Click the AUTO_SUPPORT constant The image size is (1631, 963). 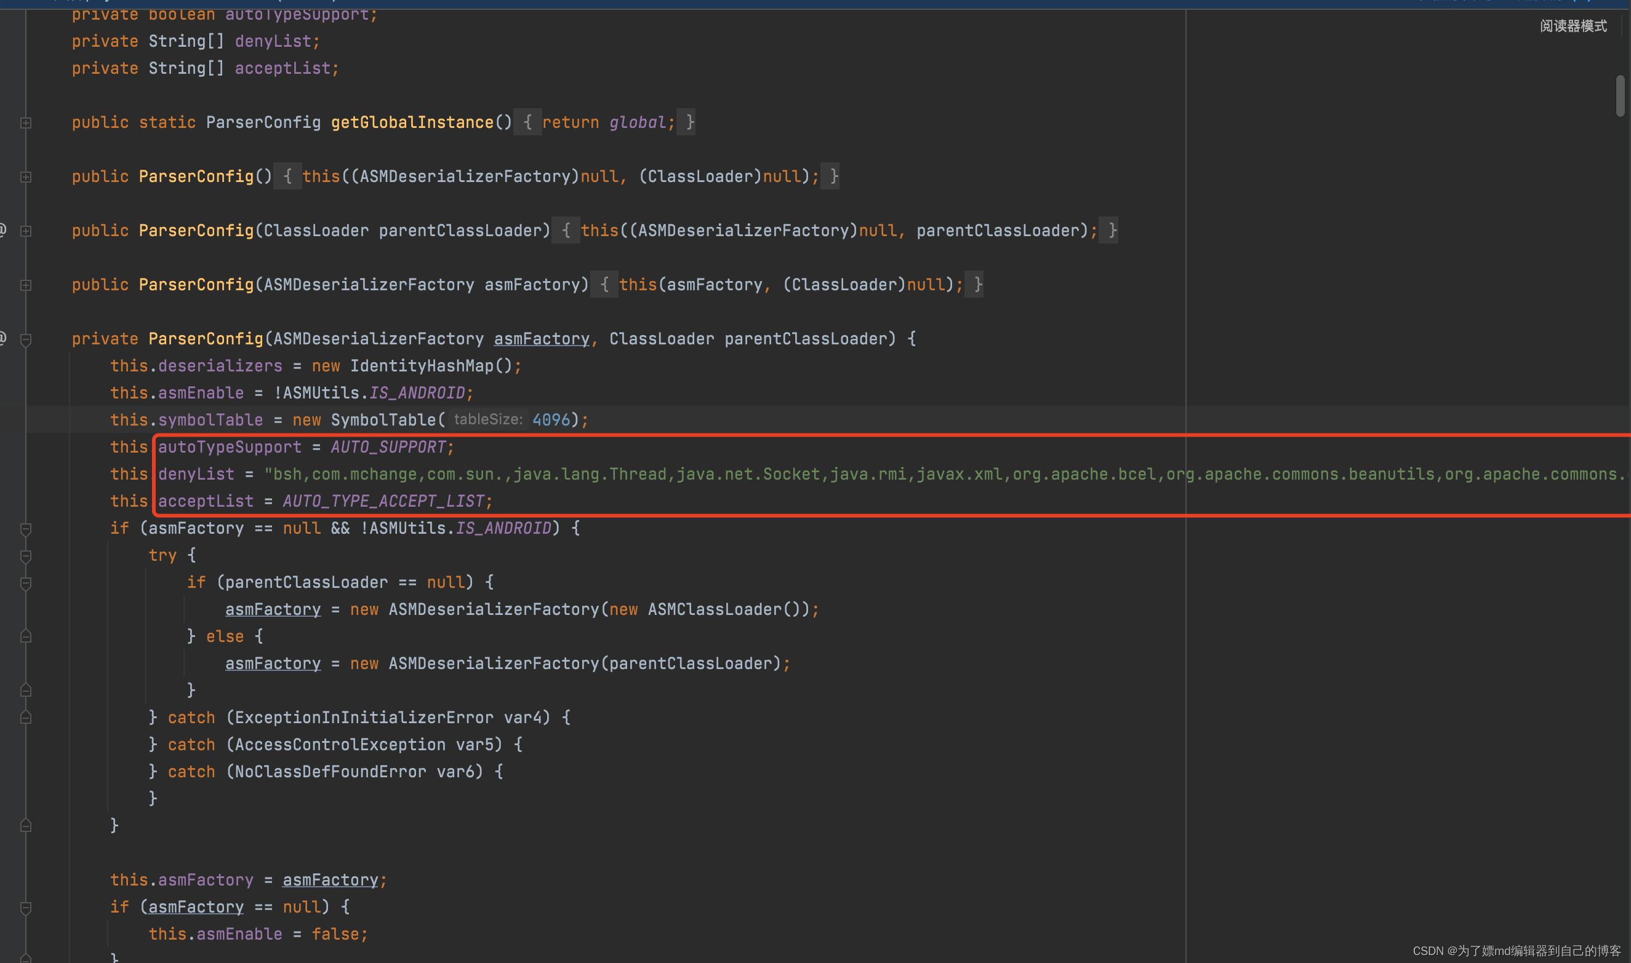(388, 447)
